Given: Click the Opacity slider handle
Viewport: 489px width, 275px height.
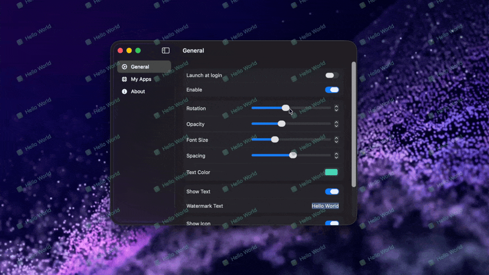Looking at the screenshot, I should 281,124.
